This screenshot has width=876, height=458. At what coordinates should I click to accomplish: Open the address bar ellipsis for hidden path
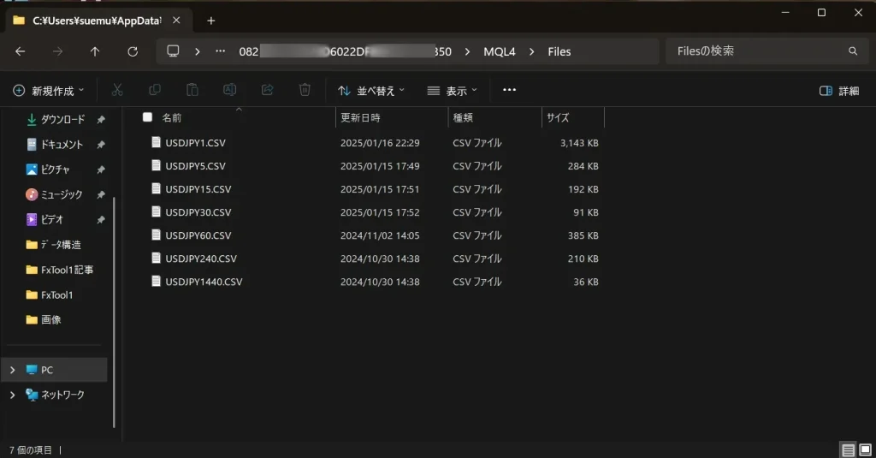pyautogui.click(x=221, y=51)
